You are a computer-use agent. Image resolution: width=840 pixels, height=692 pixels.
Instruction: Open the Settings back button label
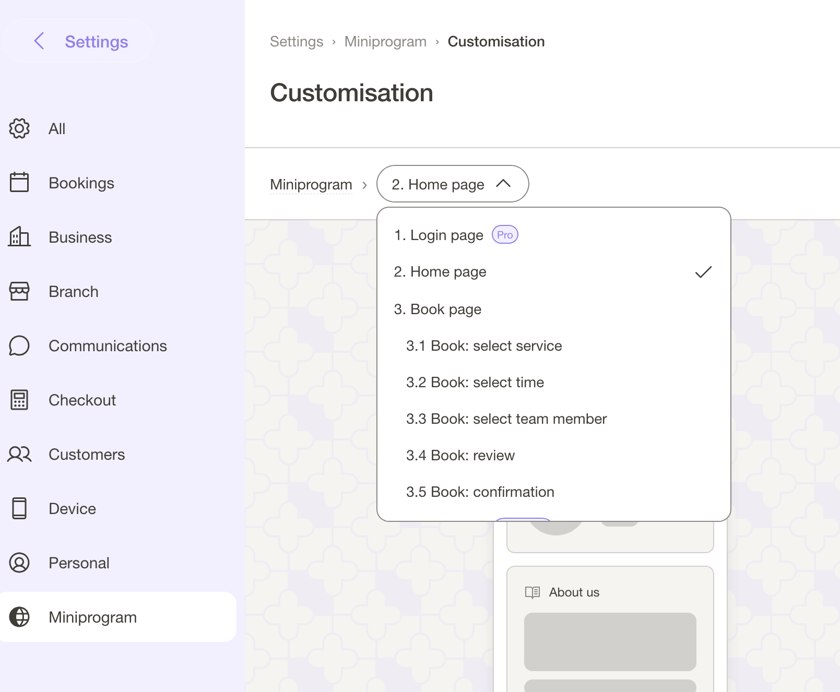point(96,41)
